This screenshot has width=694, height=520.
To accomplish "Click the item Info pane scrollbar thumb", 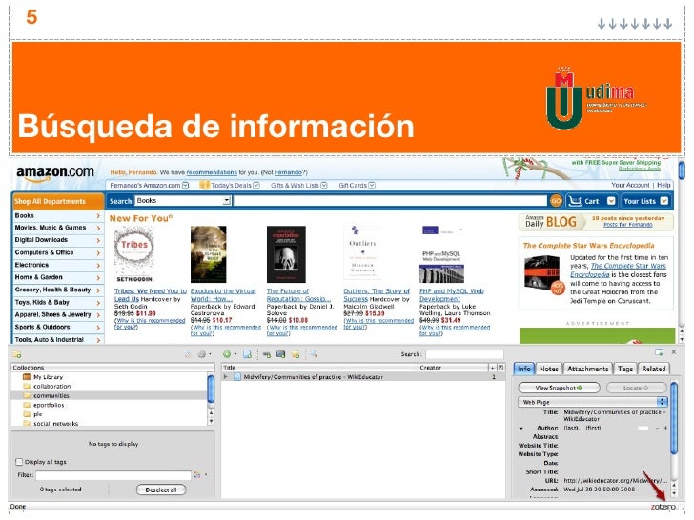I will coord(674,418).
